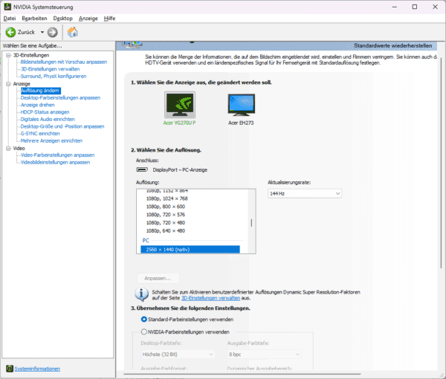446x379 pixels.
Task: Minimize the NVIDIA Systemsteuerung window
Action: pyautogui.click(x=395, y=7)
